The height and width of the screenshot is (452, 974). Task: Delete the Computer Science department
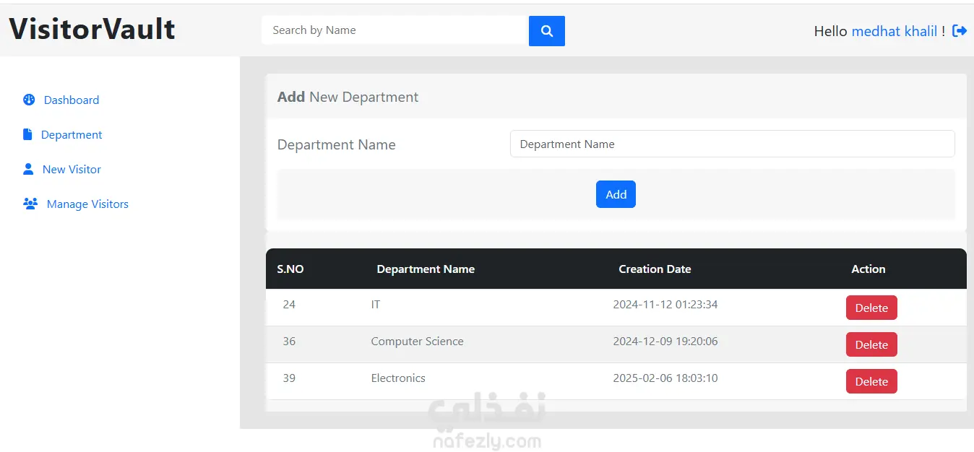tap(871, 344)
